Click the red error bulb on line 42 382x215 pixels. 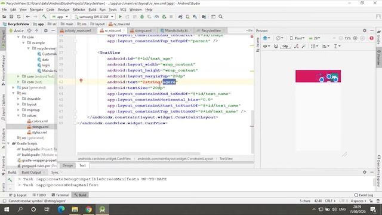pyautogui.click(x=81, y=80)
